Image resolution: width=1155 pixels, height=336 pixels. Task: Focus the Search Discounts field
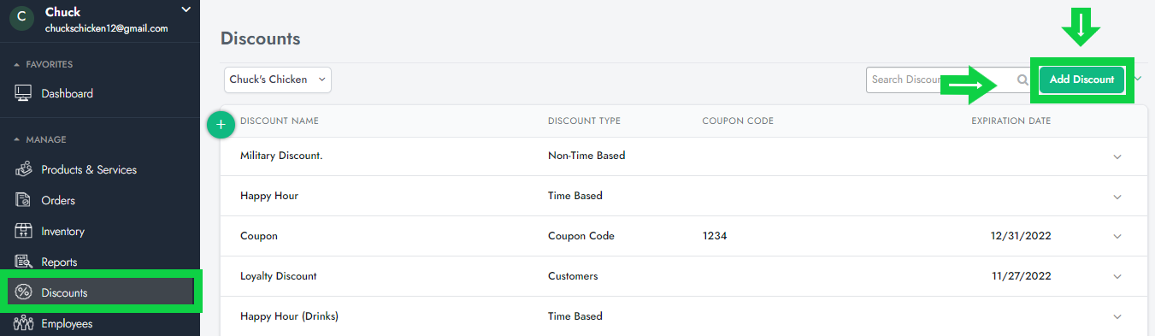[940, 80]
